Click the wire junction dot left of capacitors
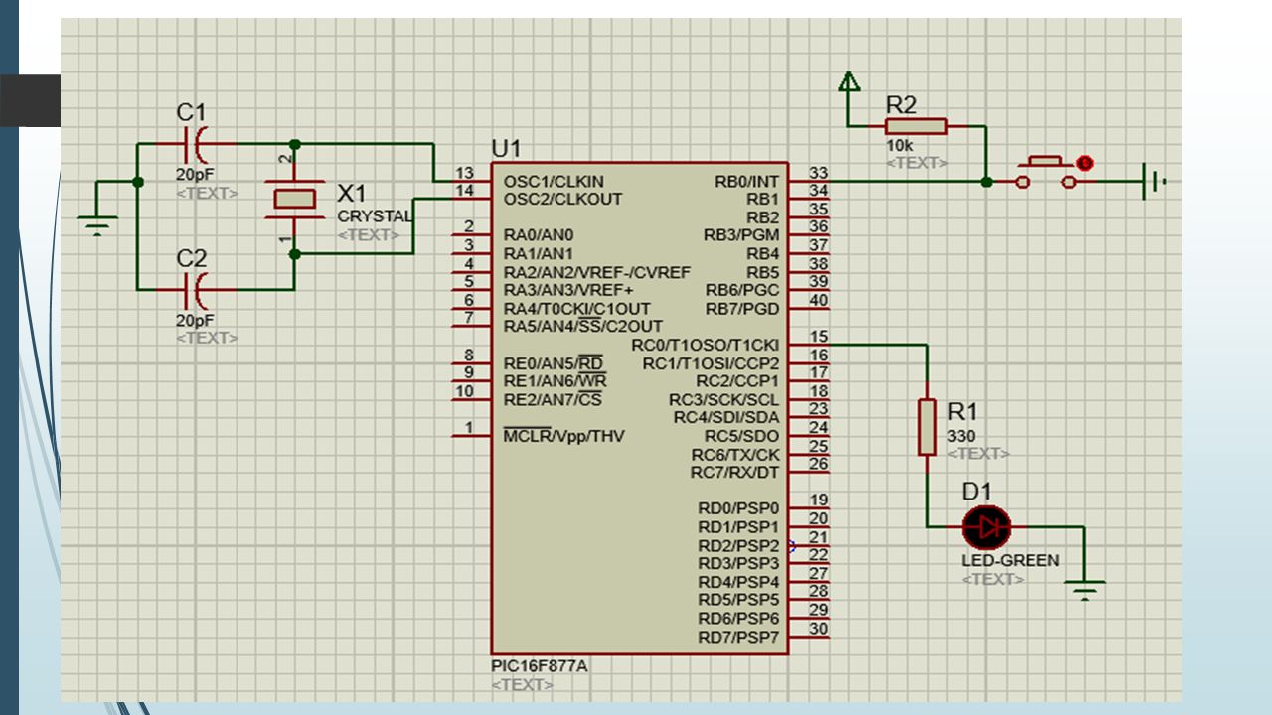 137,182
